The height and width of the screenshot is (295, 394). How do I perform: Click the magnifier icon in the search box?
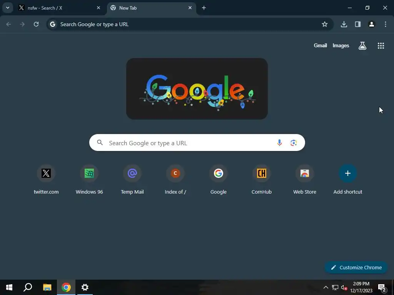coord(100,143)
